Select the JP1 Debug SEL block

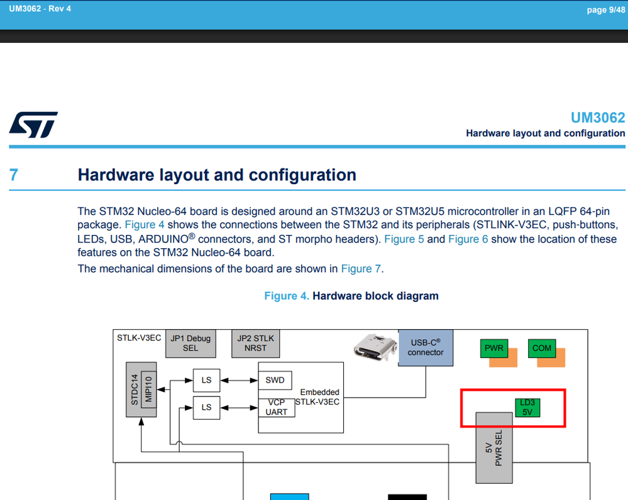190,344
